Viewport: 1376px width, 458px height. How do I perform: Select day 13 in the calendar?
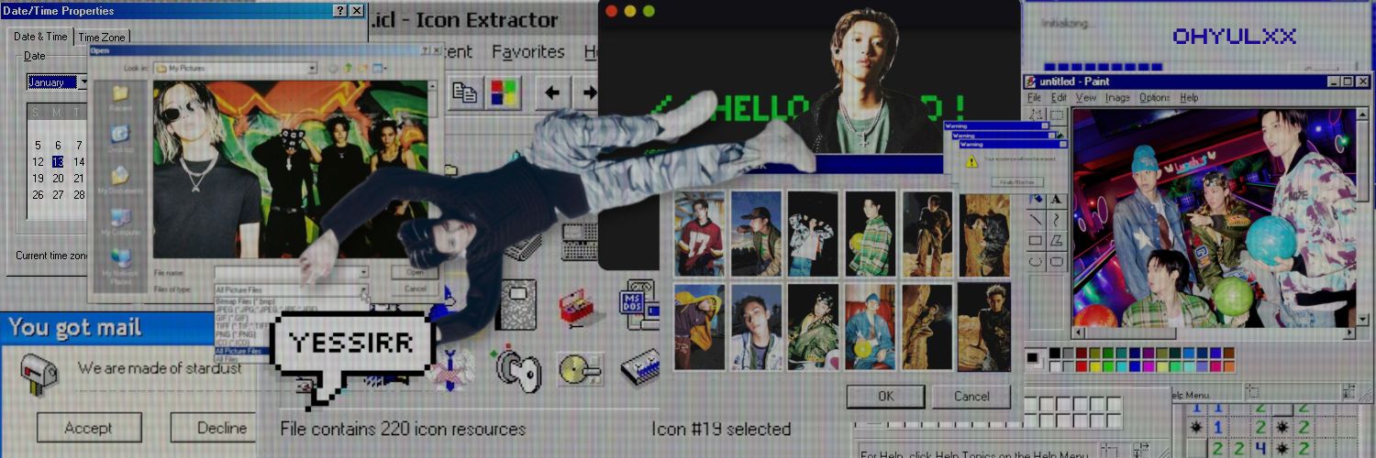click(58, 161)
